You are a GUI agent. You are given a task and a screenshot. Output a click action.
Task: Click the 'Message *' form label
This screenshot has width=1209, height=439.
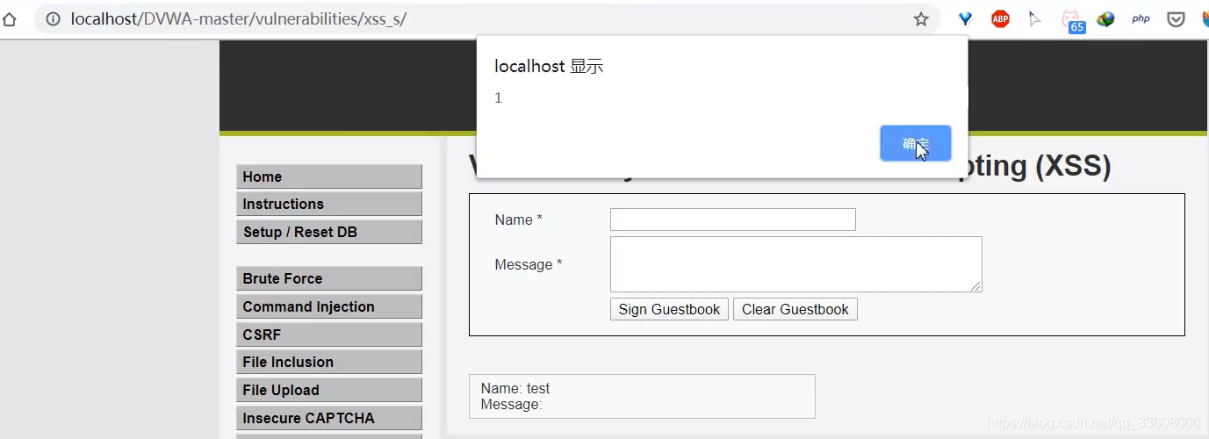pos(528,264)
